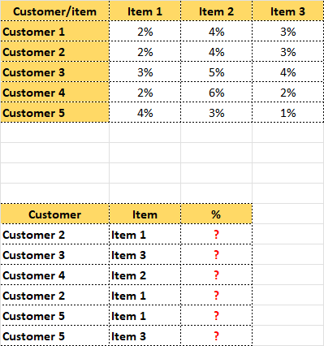The image size is (324, 346).
Task: Click the last row's red question mark
Action: click(x=216, y=335)
